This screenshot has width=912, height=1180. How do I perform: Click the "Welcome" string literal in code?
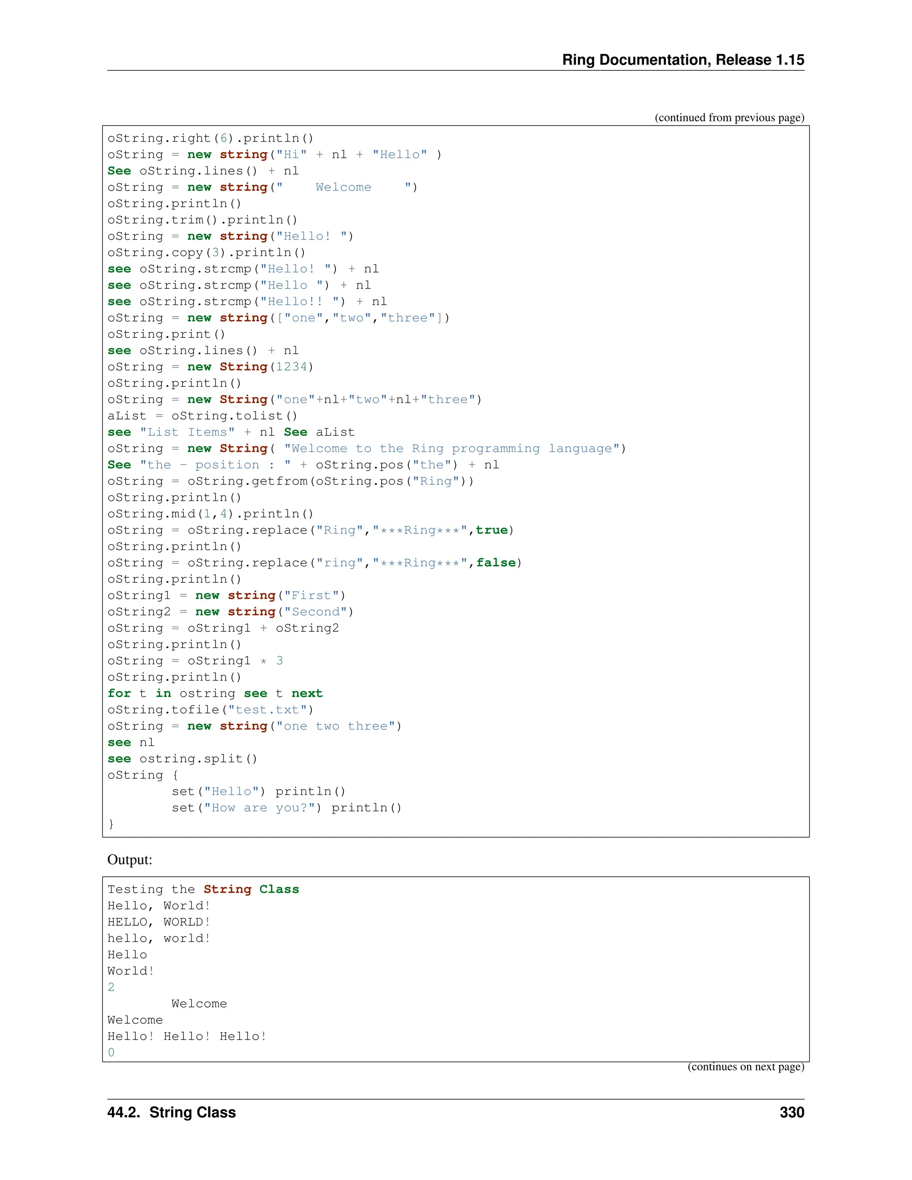(x=344, y=187)
